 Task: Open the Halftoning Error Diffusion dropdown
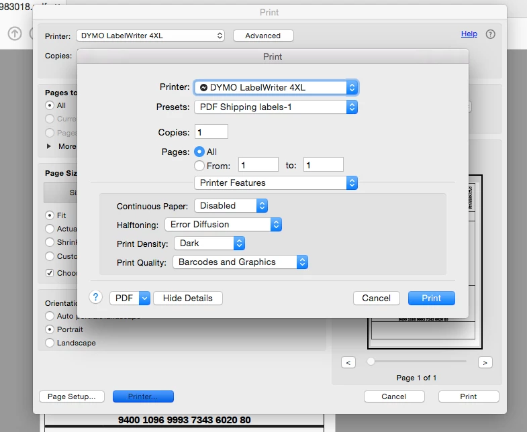(223, 225)
